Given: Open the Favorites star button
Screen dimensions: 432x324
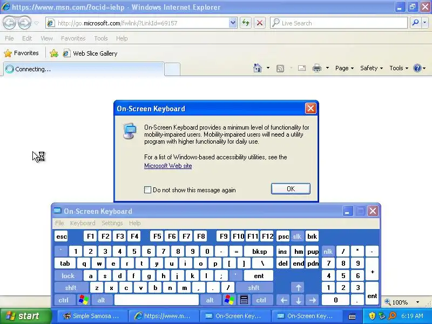Looking at the screenshot, I should tap(21, 53).
